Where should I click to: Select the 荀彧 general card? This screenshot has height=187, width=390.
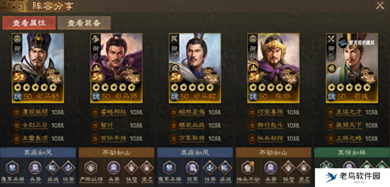(352, 68)
